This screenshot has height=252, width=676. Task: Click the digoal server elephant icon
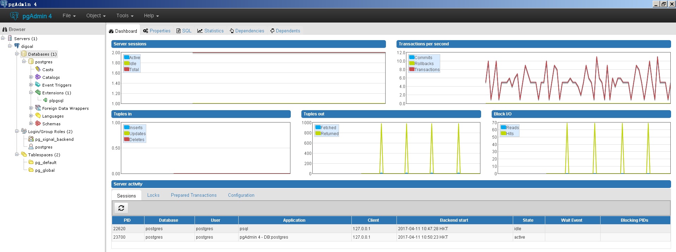click(17, 46)
